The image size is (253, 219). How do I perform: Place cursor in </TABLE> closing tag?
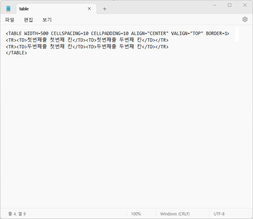coord(16,53)
